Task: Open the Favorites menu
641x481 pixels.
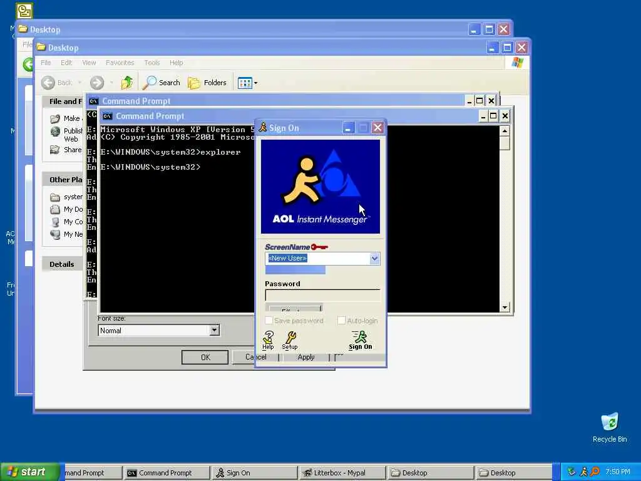Action: [x=120, y=63]
